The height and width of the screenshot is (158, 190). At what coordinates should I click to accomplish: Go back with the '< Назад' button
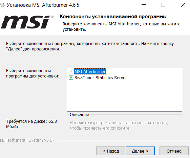[x=111, y=151]
